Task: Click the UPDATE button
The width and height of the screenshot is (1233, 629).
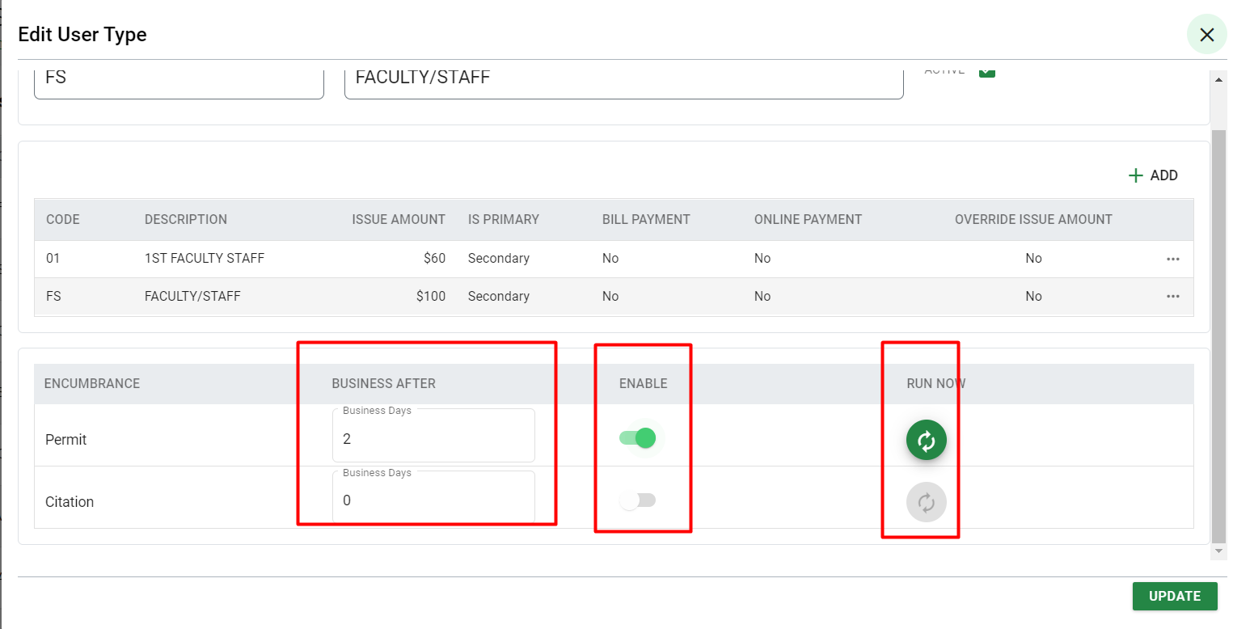Action: [1174, 596]
